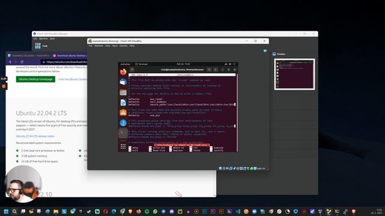Image resolution: width=385 pixels, height=216 pixels.
Task: Switch to the Download Ubuntu Desktop browser tab
Action: [x=69, y=56]
